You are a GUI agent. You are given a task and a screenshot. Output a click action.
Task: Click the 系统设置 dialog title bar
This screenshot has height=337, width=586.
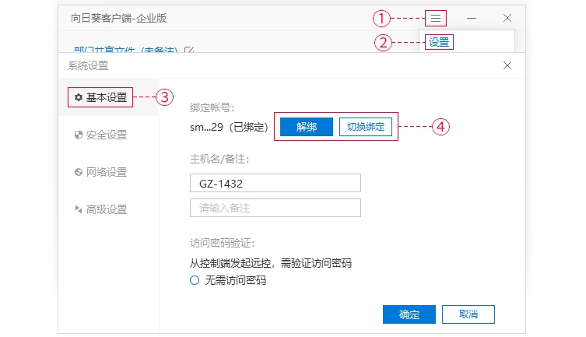(272, 65)
